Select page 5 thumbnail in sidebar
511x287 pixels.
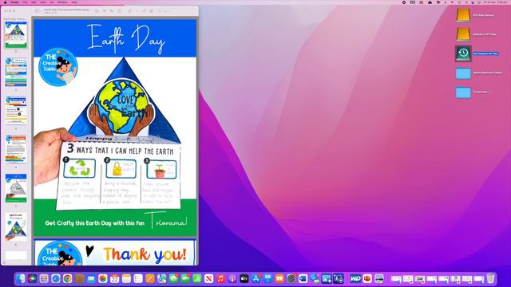[16, 188]
